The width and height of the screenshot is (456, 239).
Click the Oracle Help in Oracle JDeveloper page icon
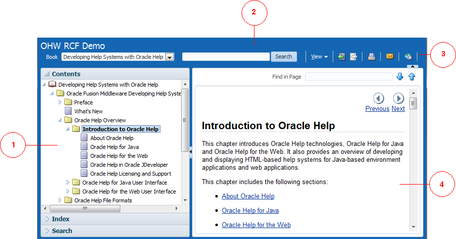[x=84, y=164]
